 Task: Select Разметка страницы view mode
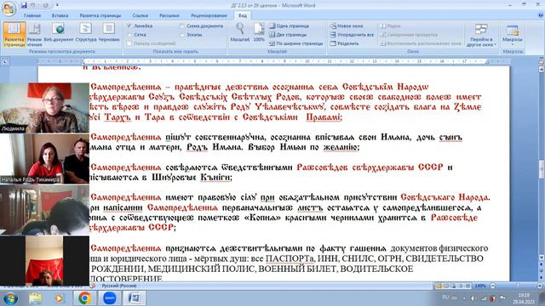pyautogui.click(x=14, y=34)
